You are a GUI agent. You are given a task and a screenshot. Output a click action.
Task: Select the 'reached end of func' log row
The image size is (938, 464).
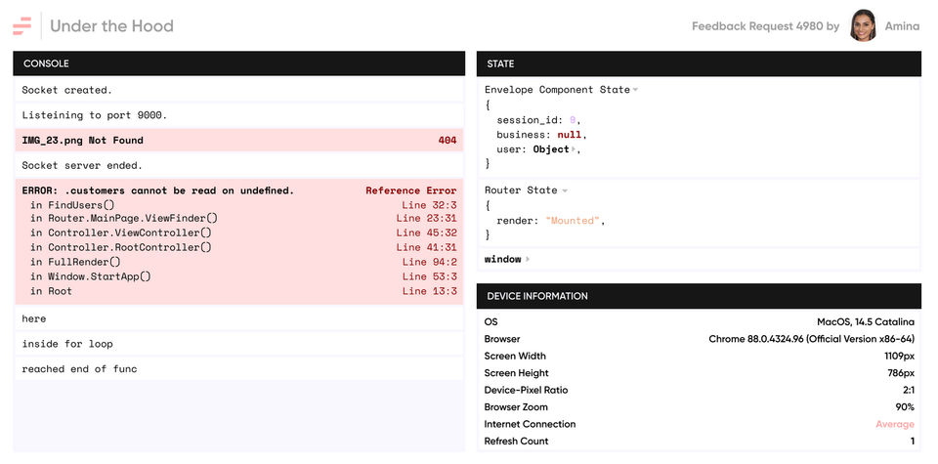click(x=238, y=369)
